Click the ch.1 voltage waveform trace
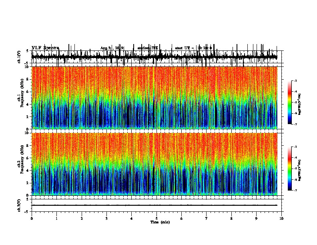 tap(154, 57)
